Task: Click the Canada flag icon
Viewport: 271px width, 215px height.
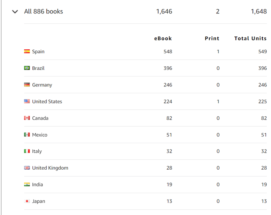Action: [x=27, y=118]
